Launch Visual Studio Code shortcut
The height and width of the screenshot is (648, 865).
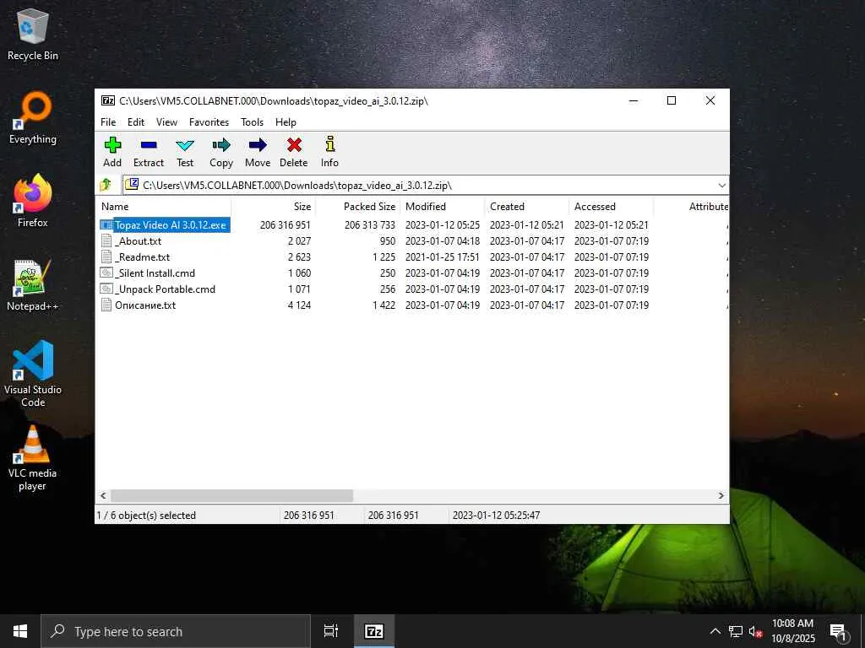(33, 374)
